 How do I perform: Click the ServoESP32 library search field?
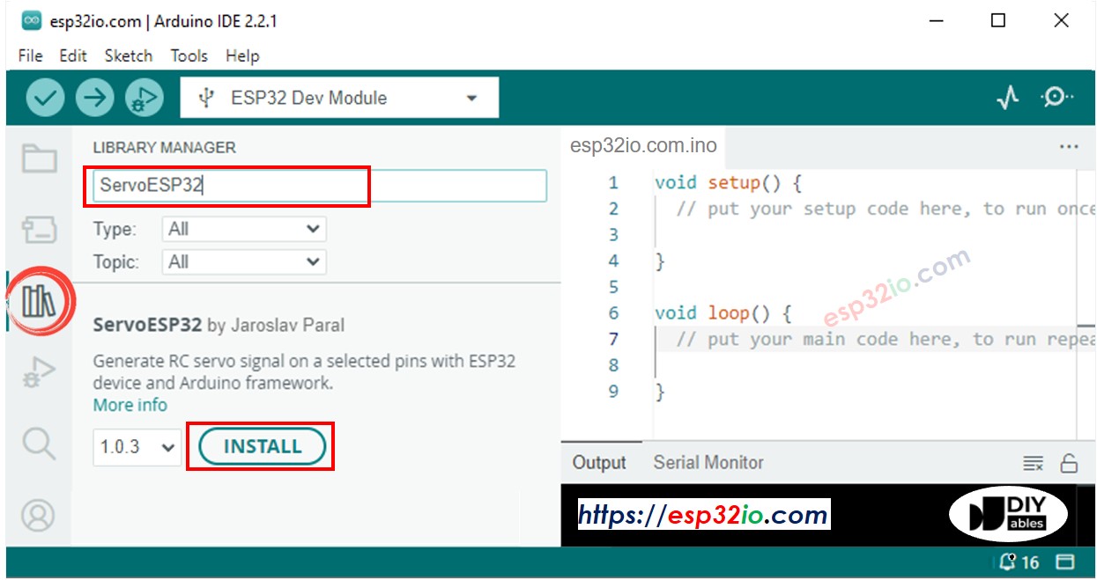[319, 186]
